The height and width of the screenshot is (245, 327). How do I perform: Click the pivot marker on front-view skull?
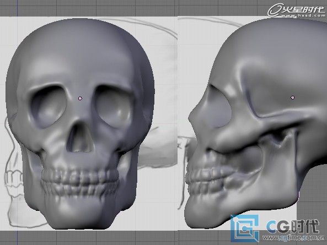pos(80,99)
